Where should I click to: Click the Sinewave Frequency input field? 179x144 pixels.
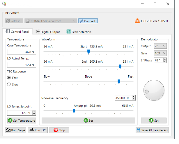tap(124, 98)
